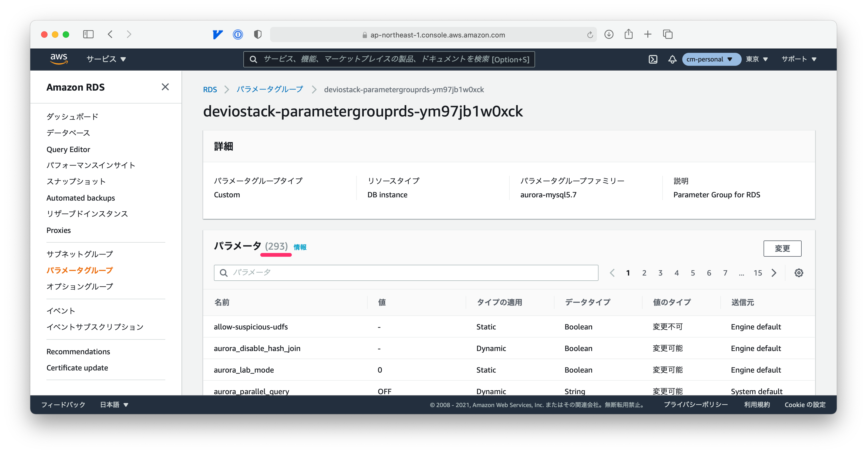Click the browser downloads icon
Viewport: 867px width, 454px height.
click(x=609, y=34)
